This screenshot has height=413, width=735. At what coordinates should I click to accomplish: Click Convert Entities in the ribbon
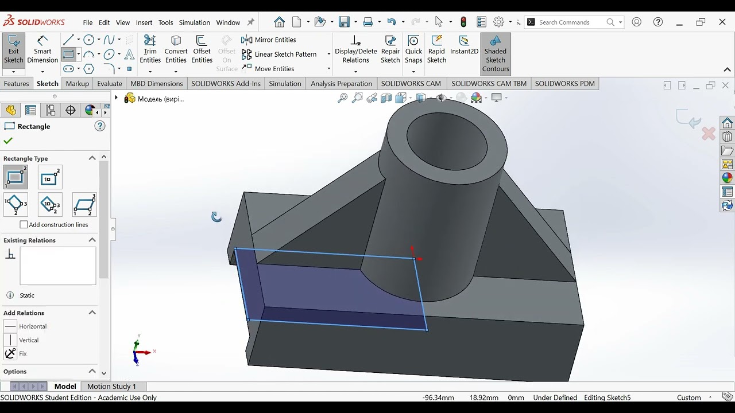point(176,50)
